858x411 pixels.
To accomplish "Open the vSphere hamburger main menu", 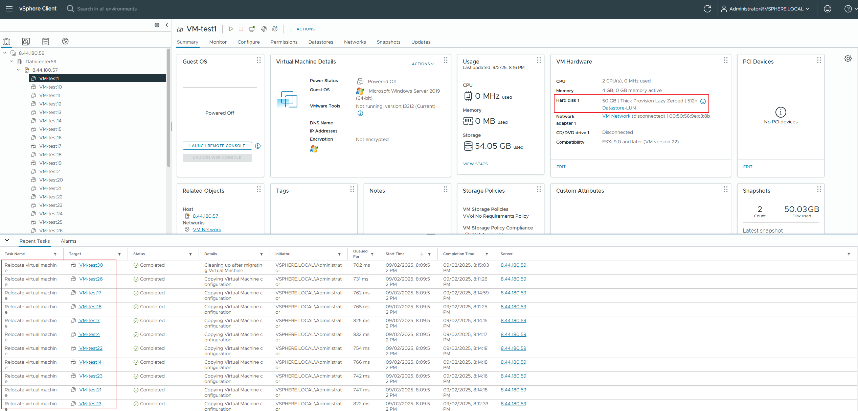I will [9, 9].
